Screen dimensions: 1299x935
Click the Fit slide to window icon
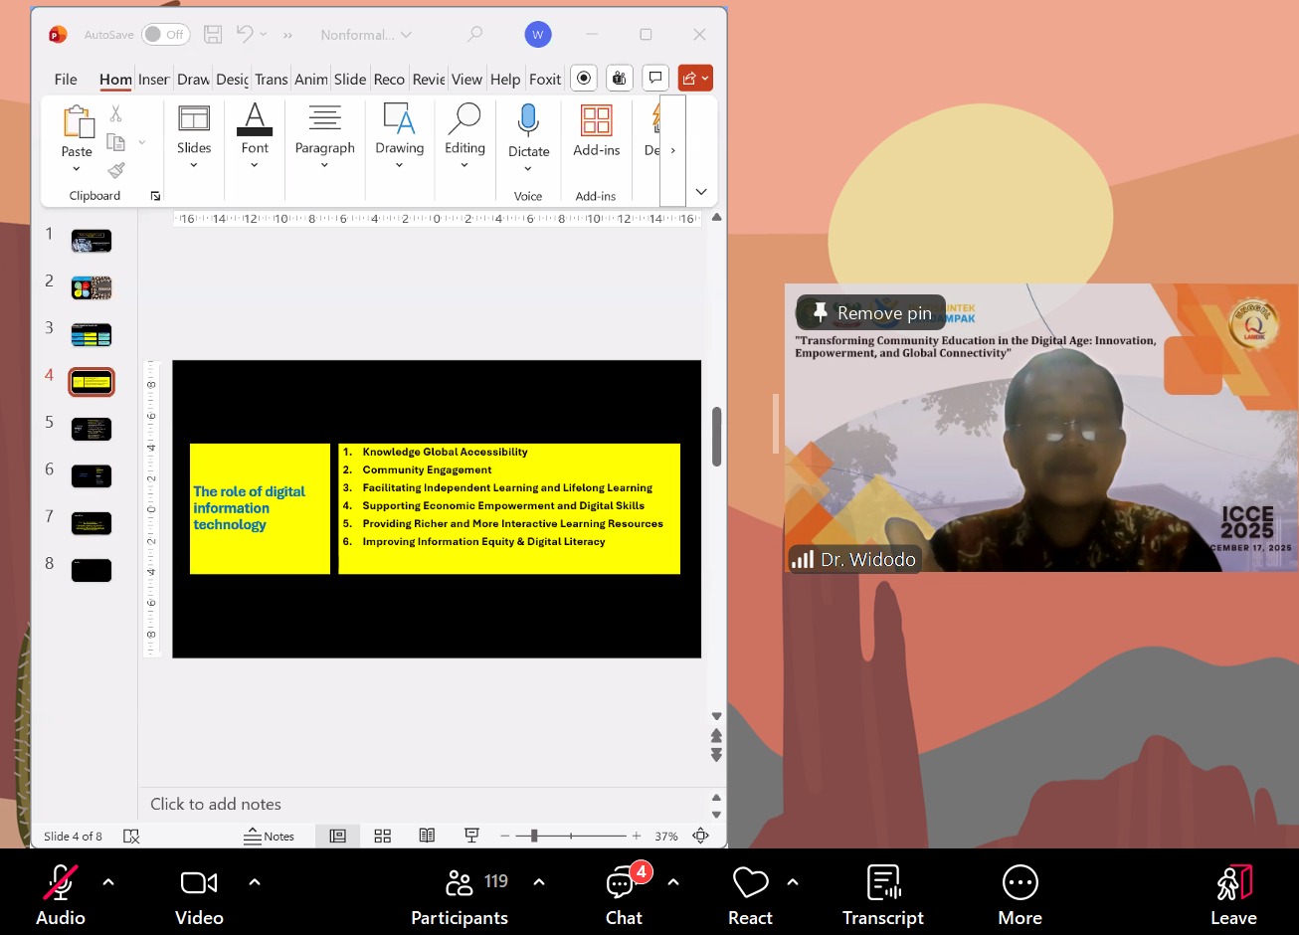click(700, 837)
